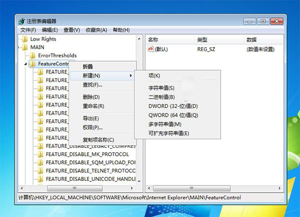Click values pane scroll left arrow
Viewport: 300px width, 217px height.
tap(149, 188)
